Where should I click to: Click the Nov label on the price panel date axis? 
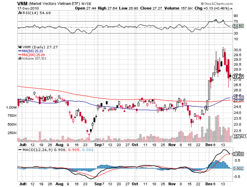click(172, 145)
